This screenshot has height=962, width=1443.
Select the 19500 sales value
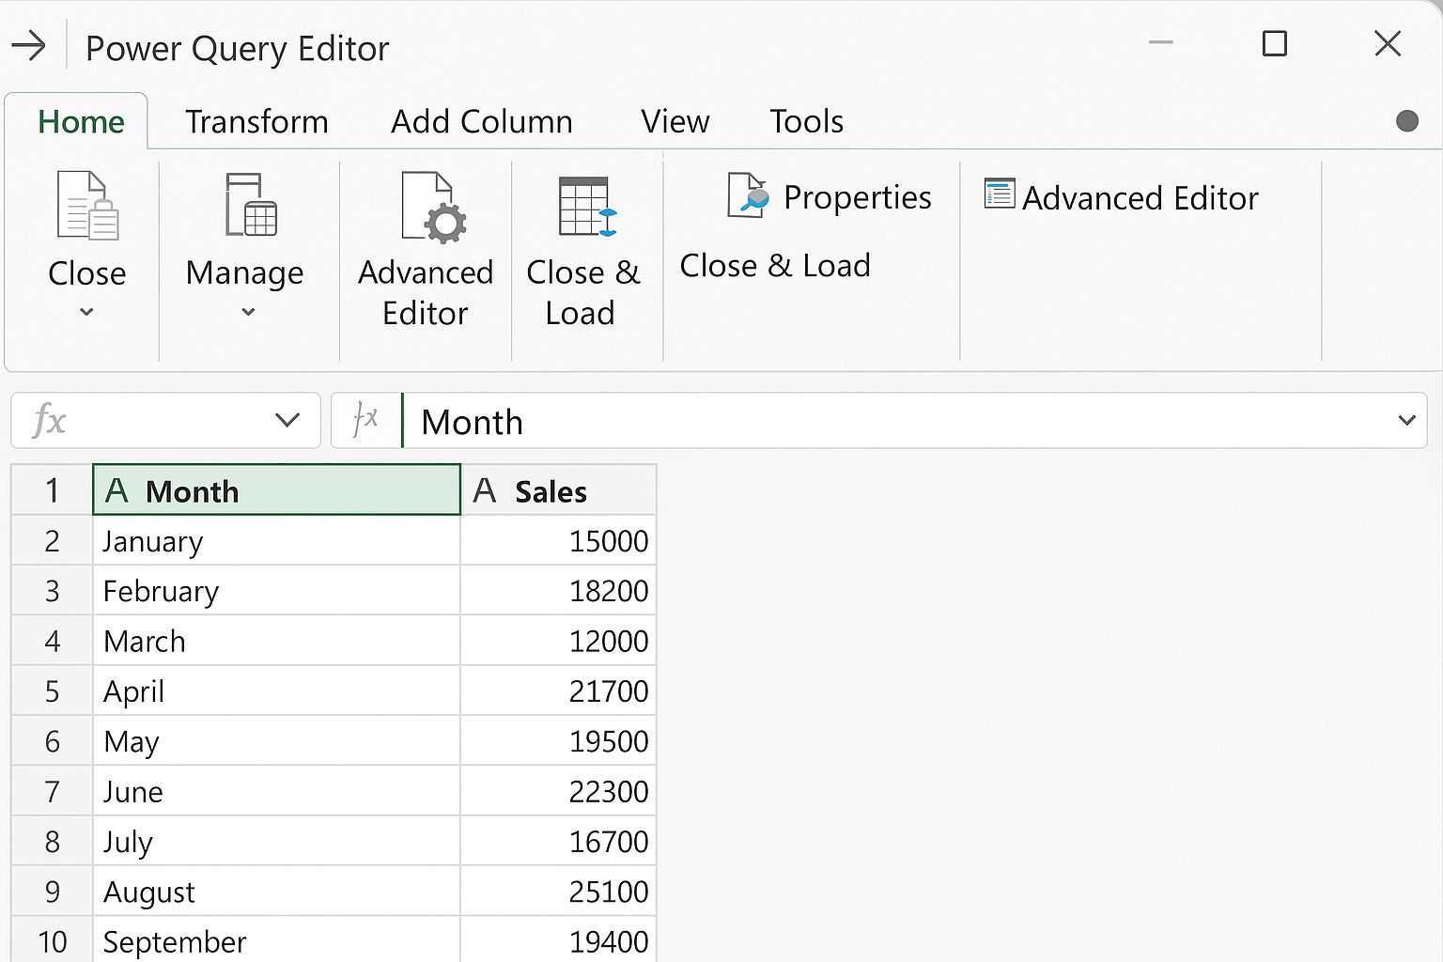tap(558, 740)
